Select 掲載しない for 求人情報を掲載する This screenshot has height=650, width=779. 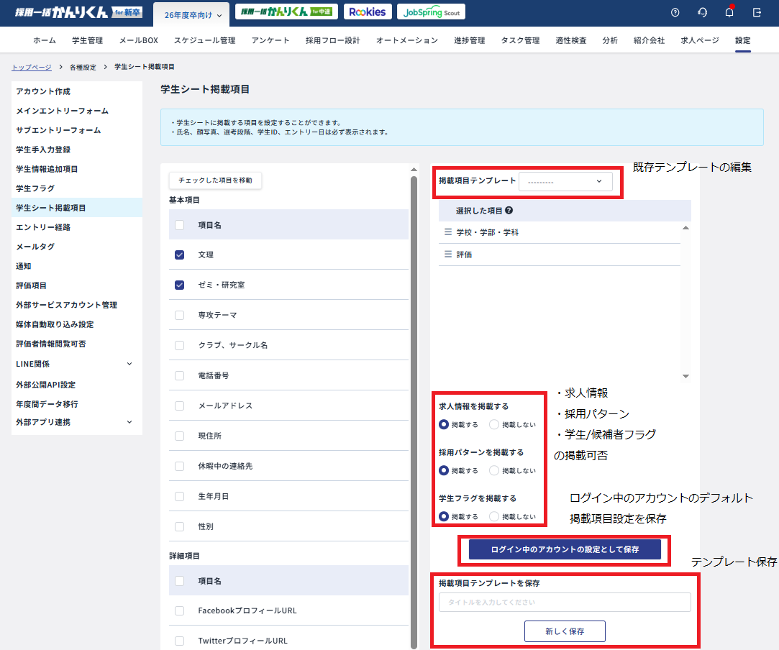click(494, 424)
